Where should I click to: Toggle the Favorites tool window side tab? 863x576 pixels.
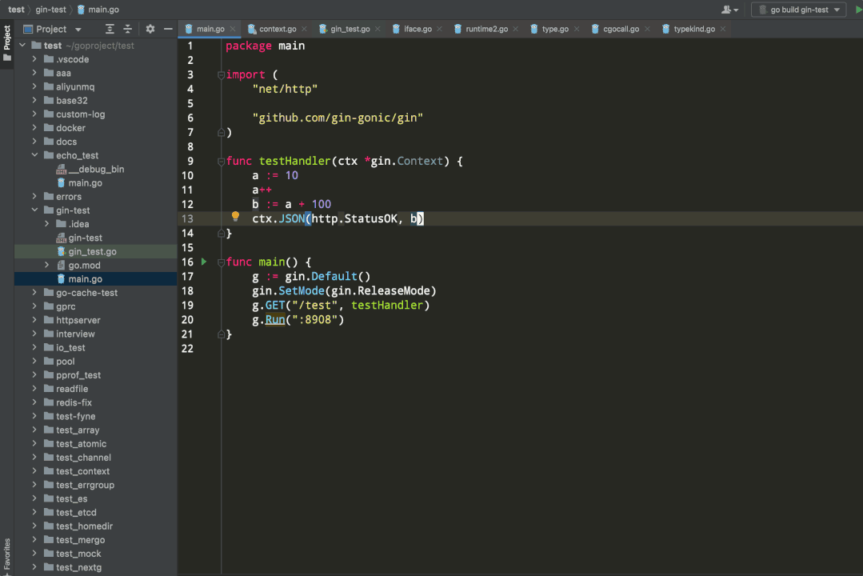(6, 554)
